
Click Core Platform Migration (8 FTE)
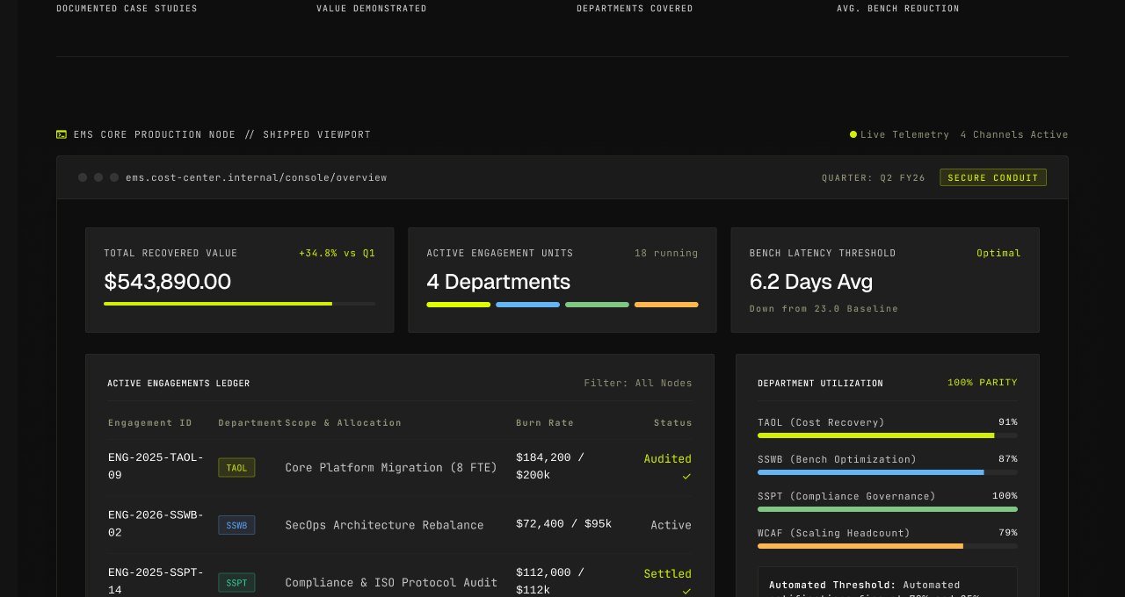[x=391, y=468]
